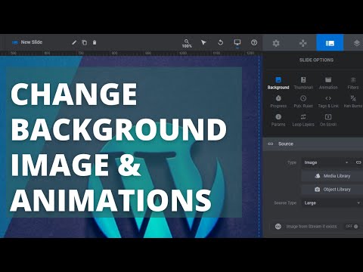
Task: Open the zoom magnifier at 100%
Action: [x=187, y=43]
